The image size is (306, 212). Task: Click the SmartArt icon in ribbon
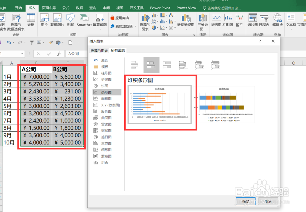pos(84,20)
